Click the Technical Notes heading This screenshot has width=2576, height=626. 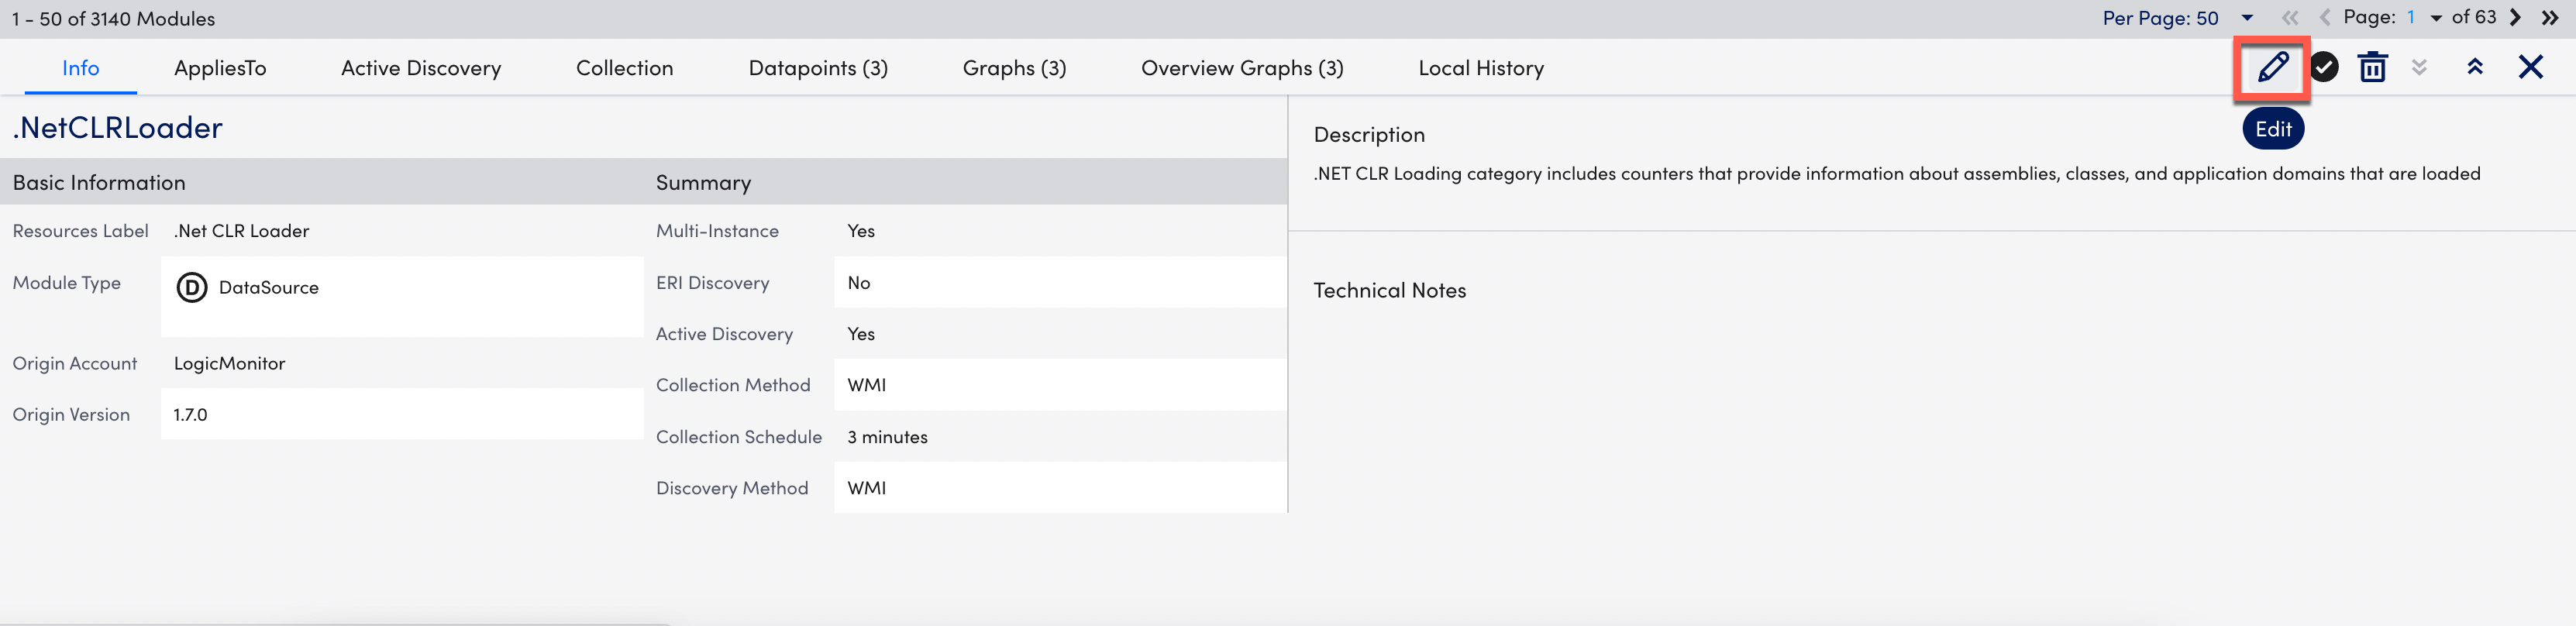pos(1390,291)
